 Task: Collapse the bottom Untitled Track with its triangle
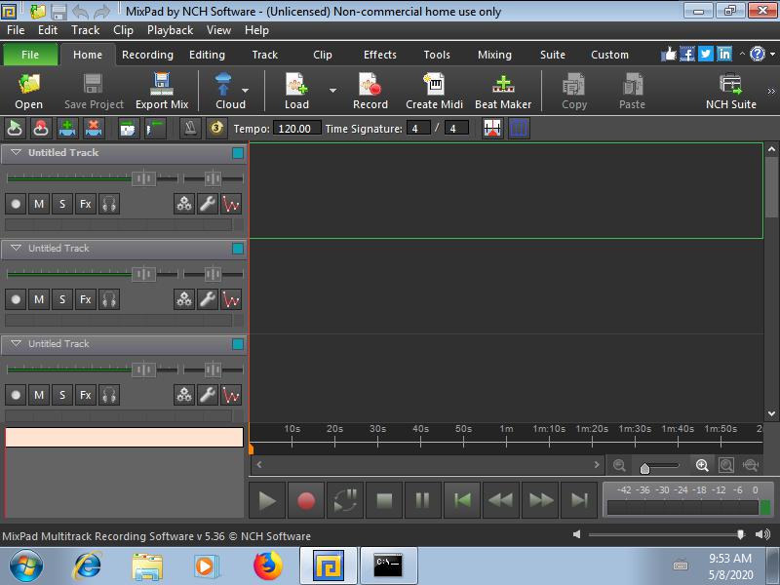click(16, 343)
